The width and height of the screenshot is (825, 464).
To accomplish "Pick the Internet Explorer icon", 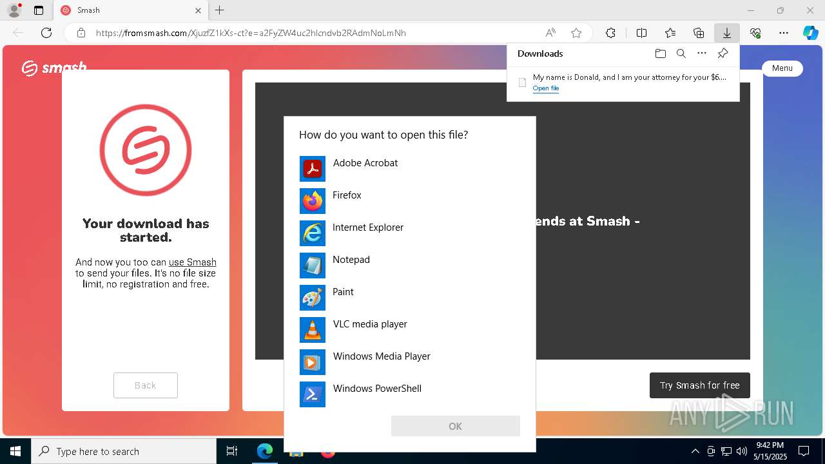I will 313,233.
